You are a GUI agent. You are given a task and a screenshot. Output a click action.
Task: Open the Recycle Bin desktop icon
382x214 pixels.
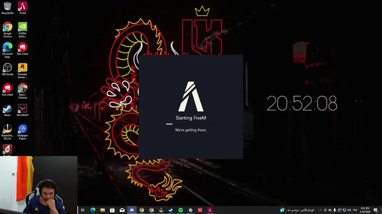[7, 8]
